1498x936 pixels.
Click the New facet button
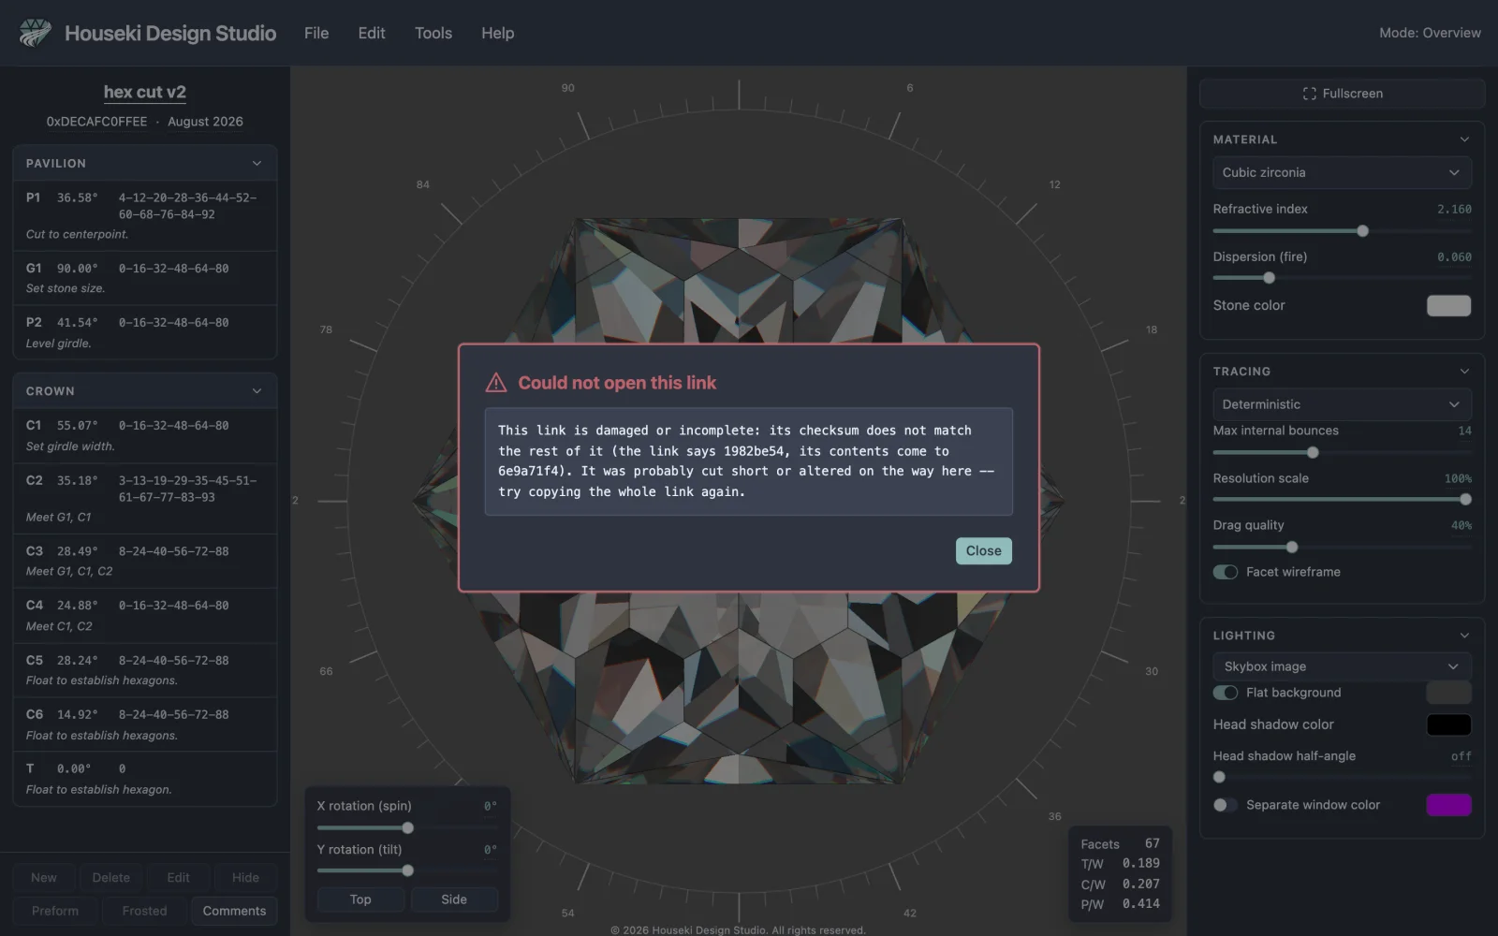click(43, 878)
